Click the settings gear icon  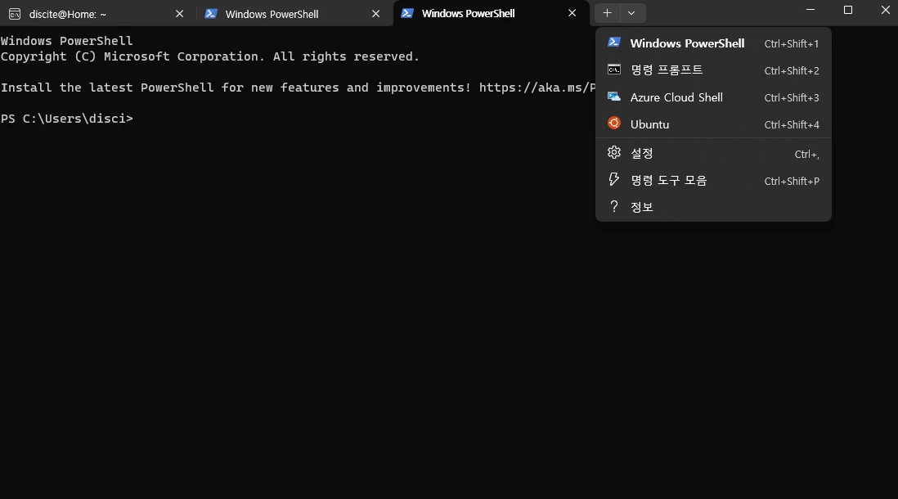(614, 152)
